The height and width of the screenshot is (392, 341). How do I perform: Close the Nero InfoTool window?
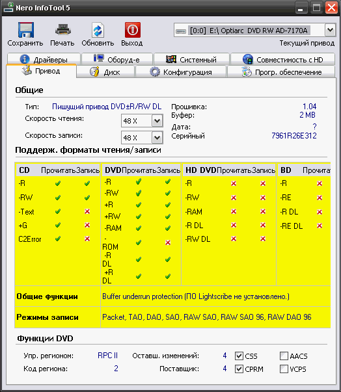332,8
